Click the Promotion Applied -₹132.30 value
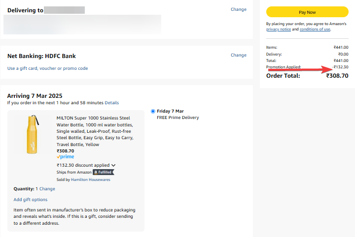The height and width of the screenshot is (237, 355). coord(340,67)
